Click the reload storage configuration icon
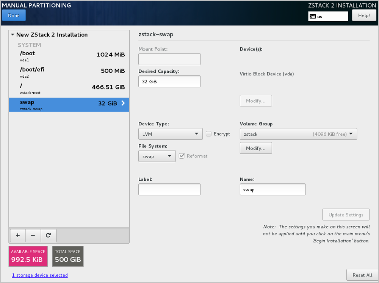This screenshot has width=379, height=283. pyautogui.click(x=49, y=235)
